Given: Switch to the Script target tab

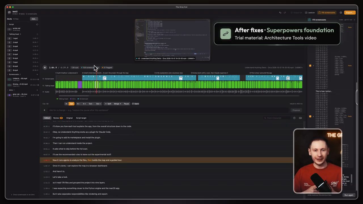Looking at the screenshot, I should coord(81,118).
